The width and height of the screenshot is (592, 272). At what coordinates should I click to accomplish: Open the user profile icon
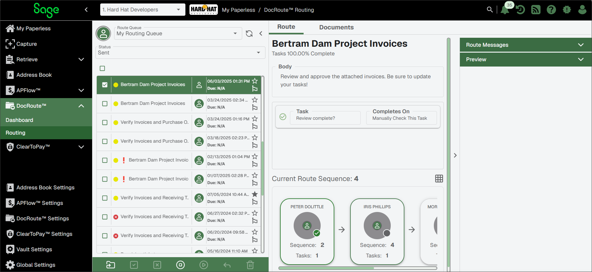coord(582,10)
